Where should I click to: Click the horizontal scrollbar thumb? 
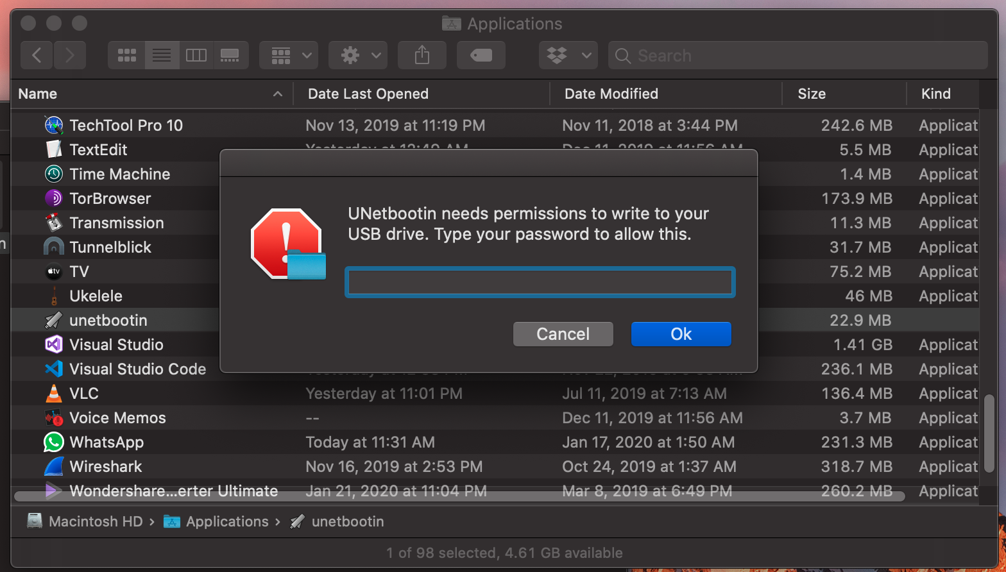click(x=459, y=496)
